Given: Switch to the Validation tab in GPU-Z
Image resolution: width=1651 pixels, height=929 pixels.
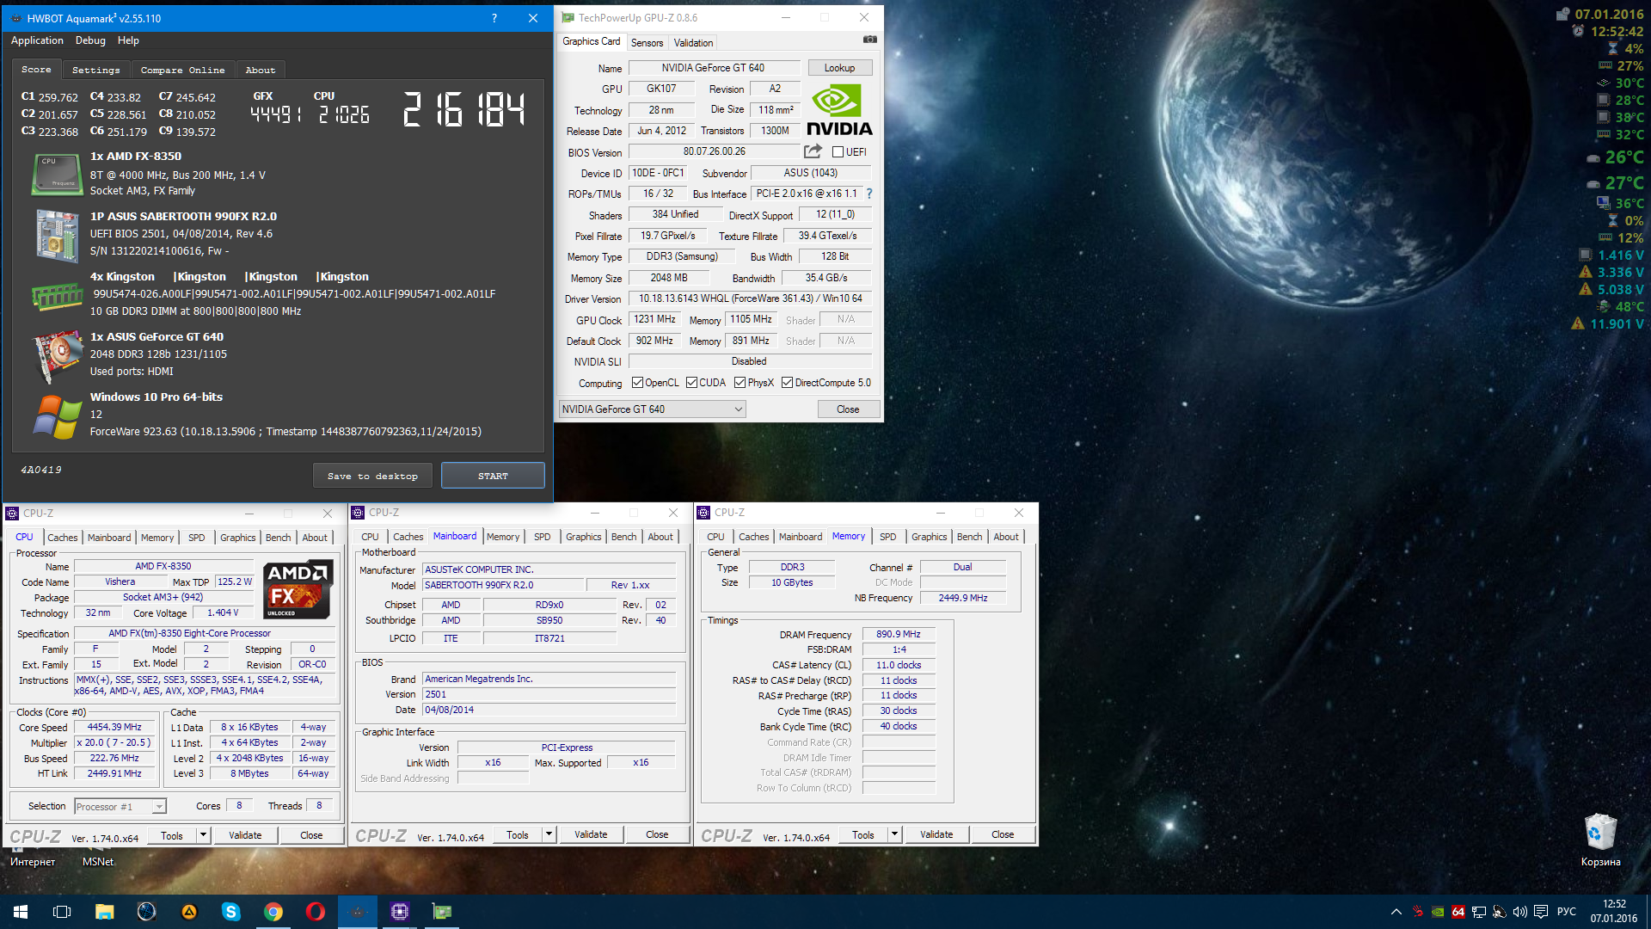Looking at the screenshot, I should pyautogui.click(x=693, y=43).
